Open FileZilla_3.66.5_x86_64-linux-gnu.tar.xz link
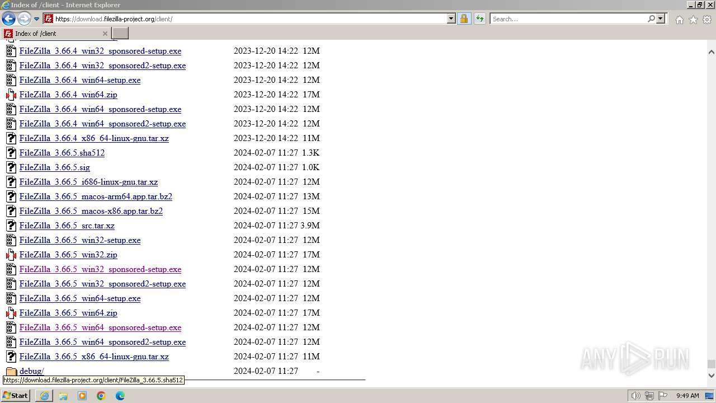This screenshot has width=716, height=403. 94,357
